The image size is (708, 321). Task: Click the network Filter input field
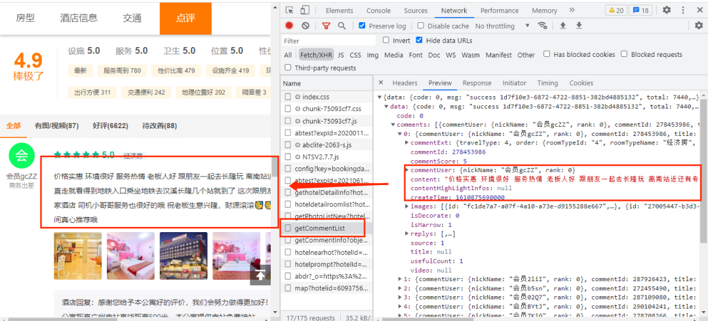328,41
